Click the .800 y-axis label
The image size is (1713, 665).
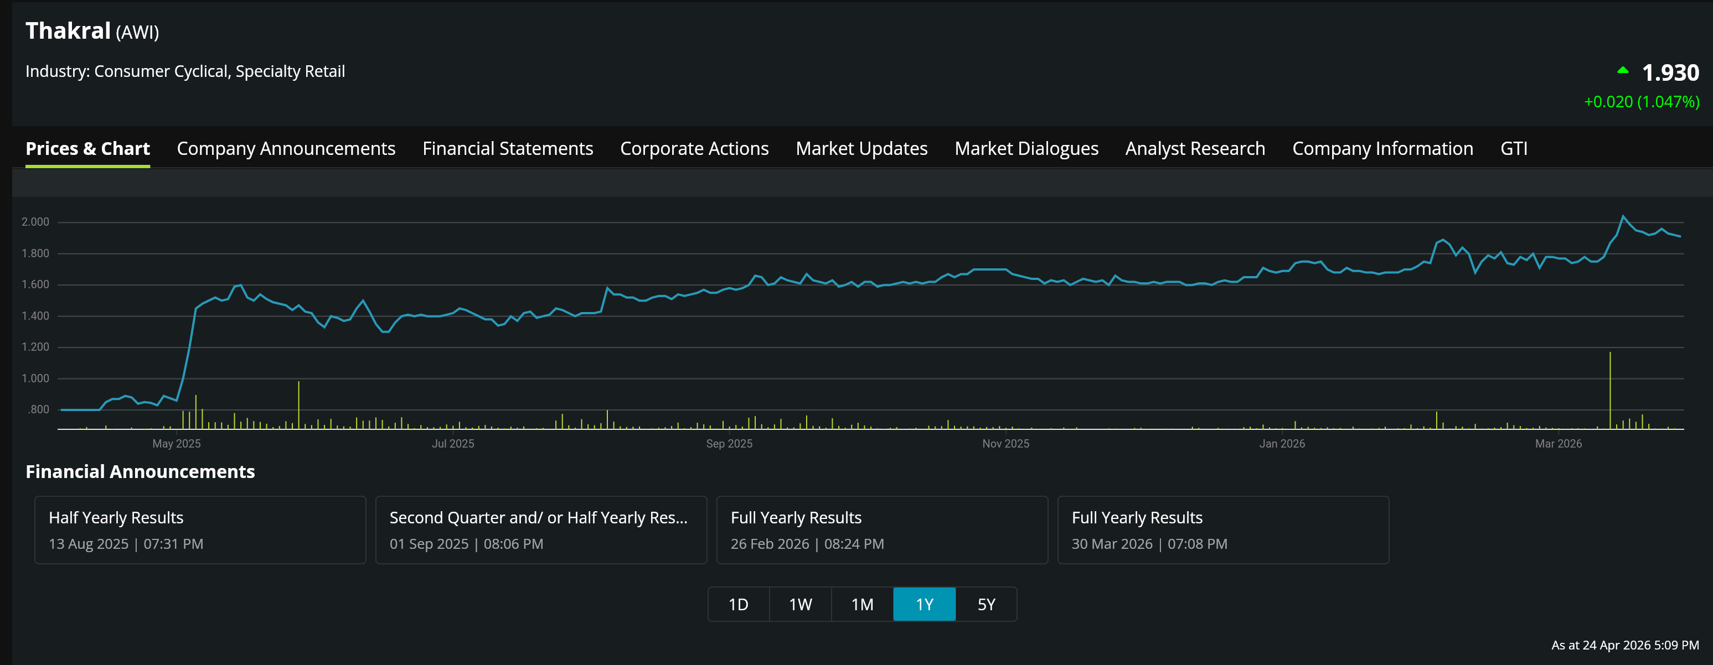click(39, 409)
